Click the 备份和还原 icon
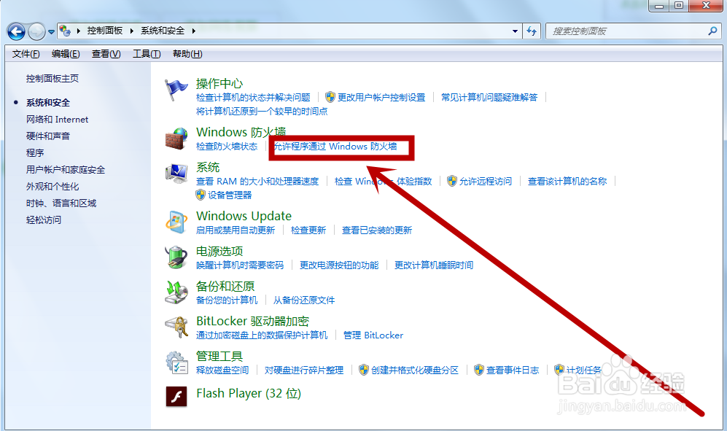 [176, 292]
